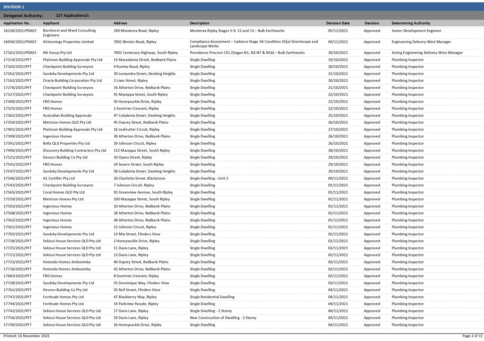The image size is (484, 341).
Task: Select Discovery Building Contractors Pty Ltd
Action: pos(75,150)
